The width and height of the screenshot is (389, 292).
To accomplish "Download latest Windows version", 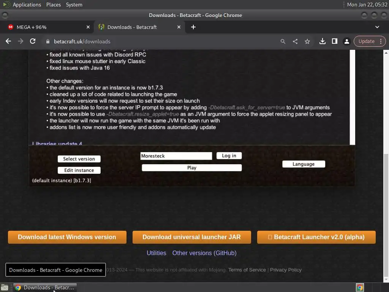I will pos(67,237).
